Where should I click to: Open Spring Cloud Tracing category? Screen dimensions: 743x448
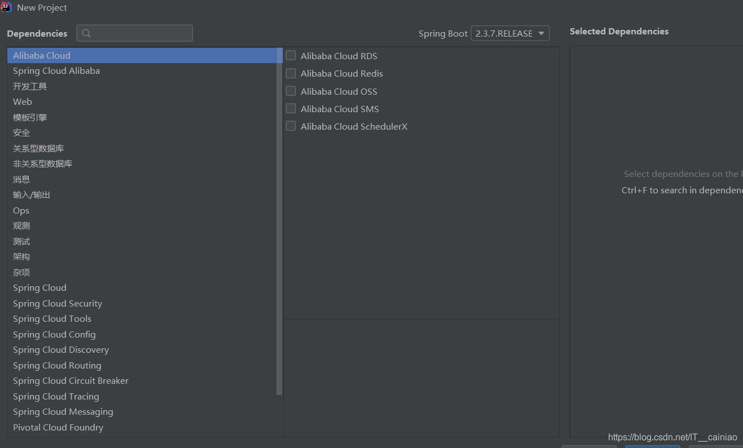[x=142, y=396]
